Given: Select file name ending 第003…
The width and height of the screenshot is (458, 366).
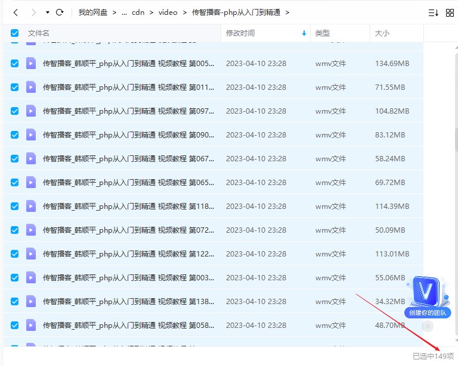Looking at the screenshot, I should coord(129,278).
